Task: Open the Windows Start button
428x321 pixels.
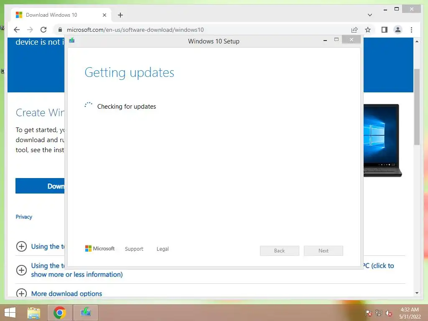Action: (x=10, y=313)
